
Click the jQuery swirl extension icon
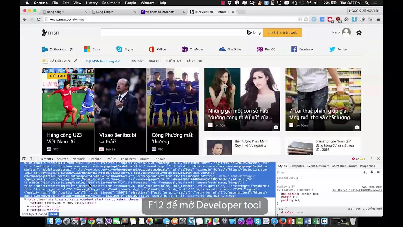click(346, 20)
